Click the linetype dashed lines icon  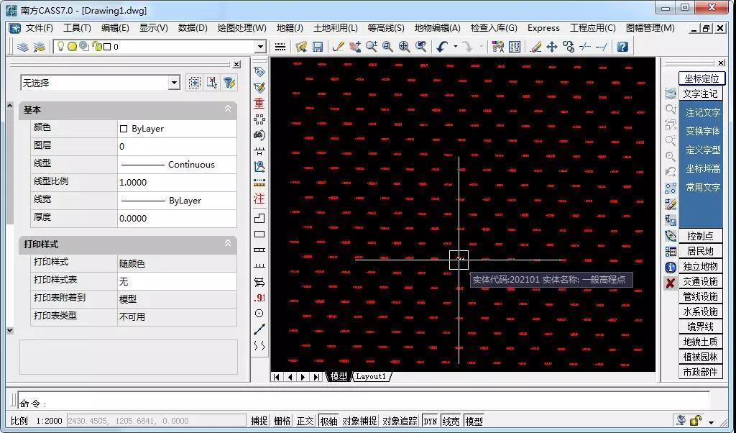click(x=280, y=47)
